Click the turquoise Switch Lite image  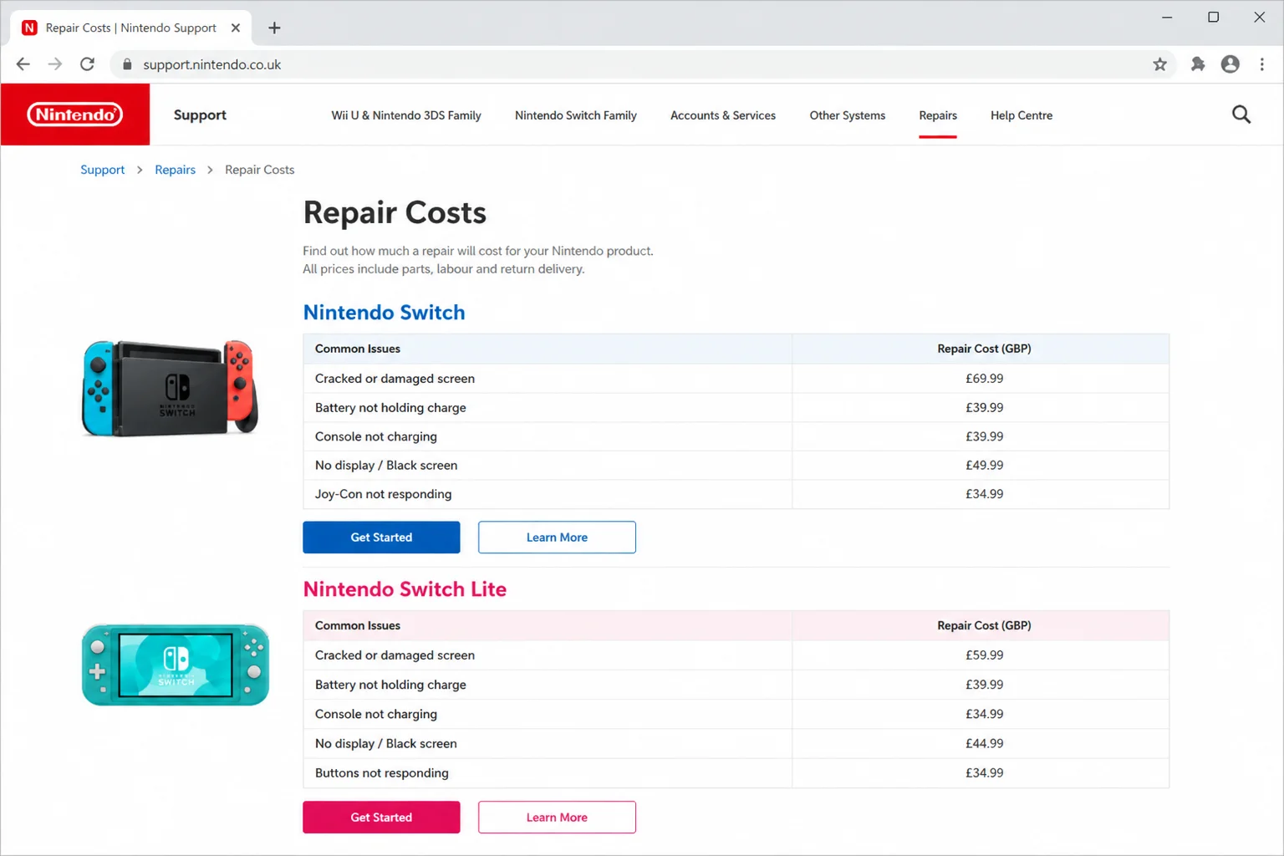176,665
